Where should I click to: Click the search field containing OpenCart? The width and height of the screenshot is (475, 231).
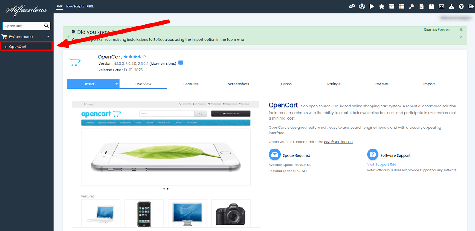coord(23,26)
